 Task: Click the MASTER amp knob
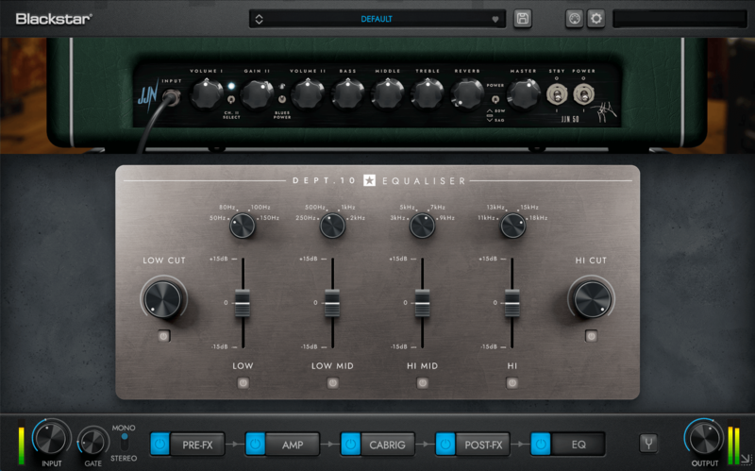pos(524,93)
